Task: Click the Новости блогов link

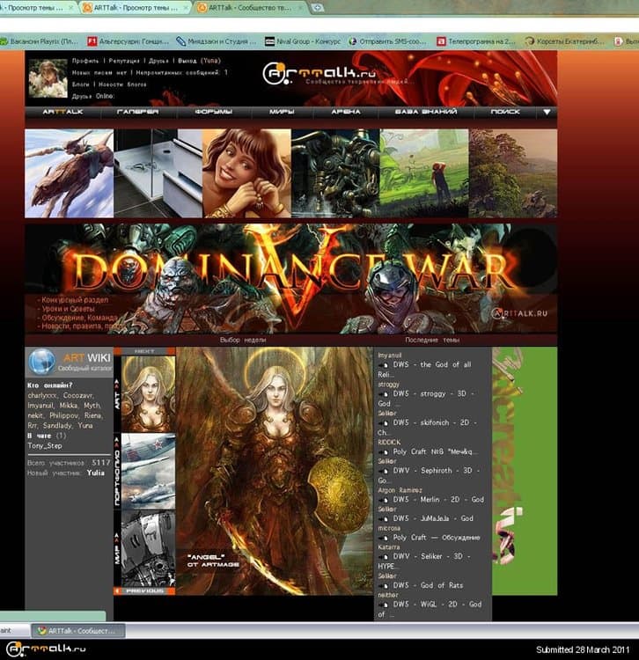Action: (122, 84)
